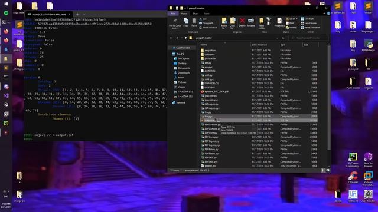Open Windows Start button
This screenshot has width=378, height=212.
[x=6, y=4]
